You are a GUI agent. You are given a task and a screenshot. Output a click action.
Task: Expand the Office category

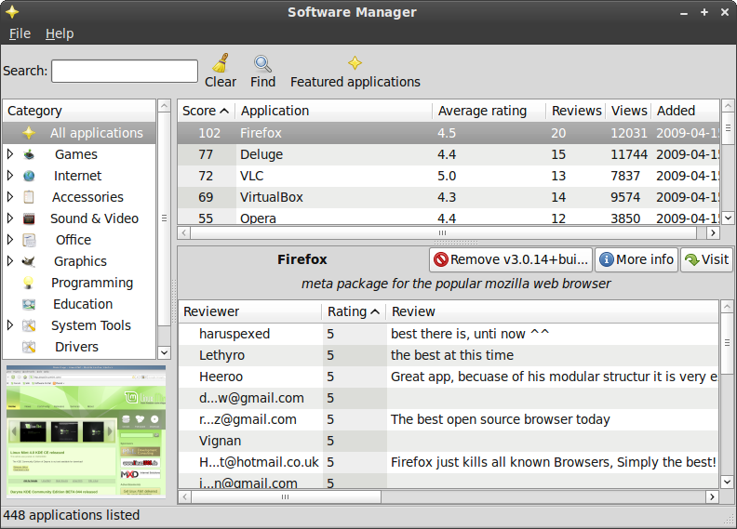pos(10,239)
